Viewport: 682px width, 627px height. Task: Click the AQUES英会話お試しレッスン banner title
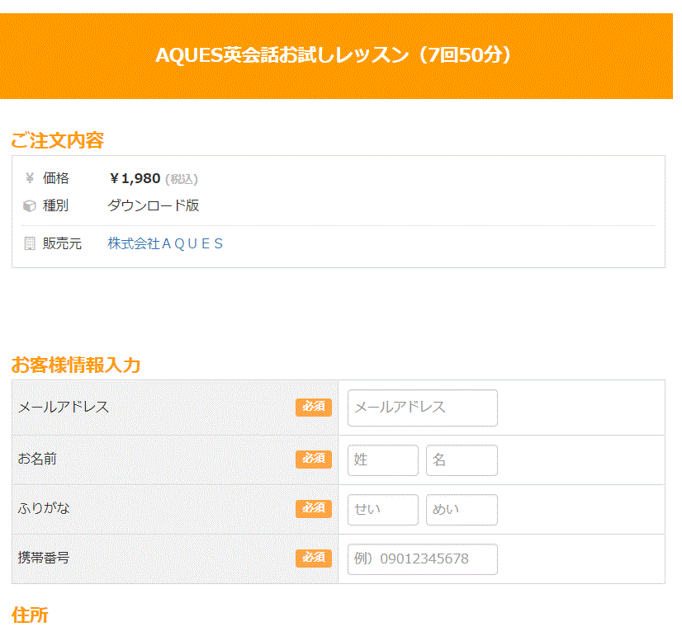tap(334, 55)
